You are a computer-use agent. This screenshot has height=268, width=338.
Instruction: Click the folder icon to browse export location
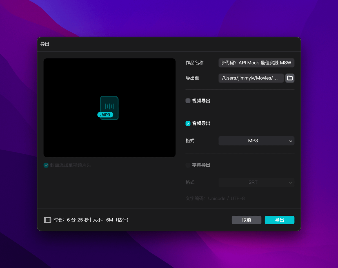click(x=290, y=78)
